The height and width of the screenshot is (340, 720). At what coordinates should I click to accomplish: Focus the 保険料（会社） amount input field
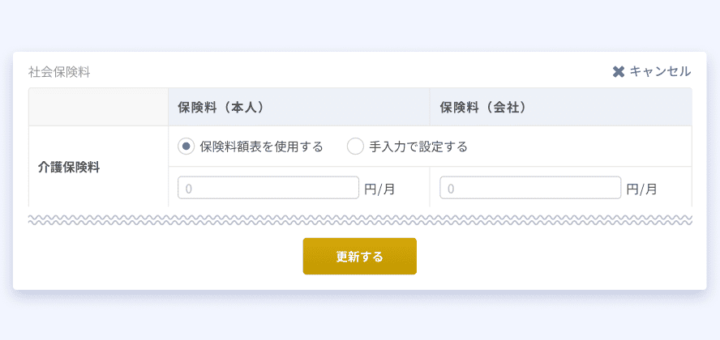(530, 188)
